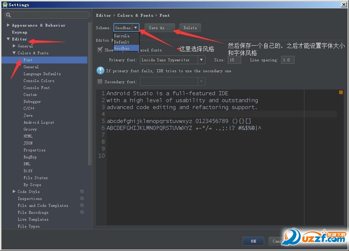Select Default scheme from the list
This screenshot has height=251, width=349.
coord(126,42)
